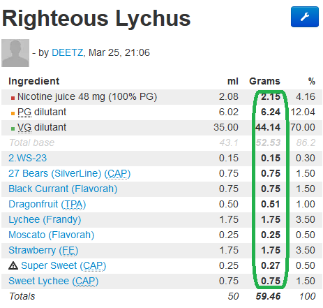Viewport: 323px width, 308px height.
Task: Open the Dragonfruit (TPA) flavor link
Action: pos(47,204)
